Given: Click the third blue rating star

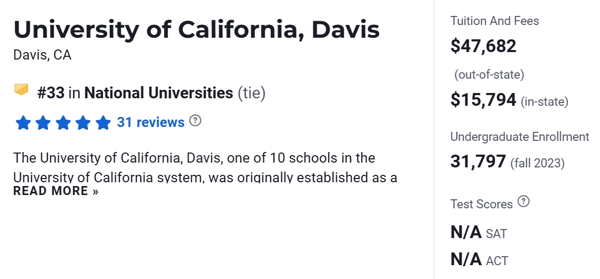Looking at the screenshot, I should click(63, 123).
